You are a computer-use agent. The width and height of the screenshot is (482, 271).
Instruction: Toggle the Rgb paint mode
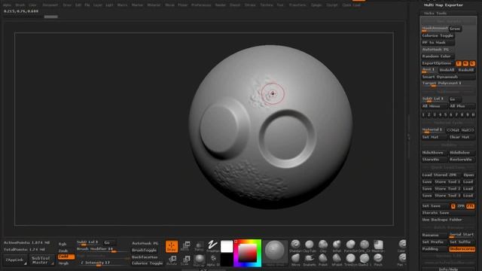(63, 244)
